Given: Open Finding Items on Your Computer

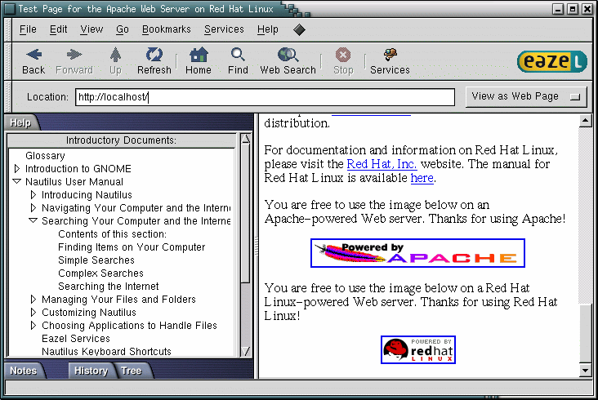Looking at the screenshot, I should pyautogui.click(x=132, y=247).
